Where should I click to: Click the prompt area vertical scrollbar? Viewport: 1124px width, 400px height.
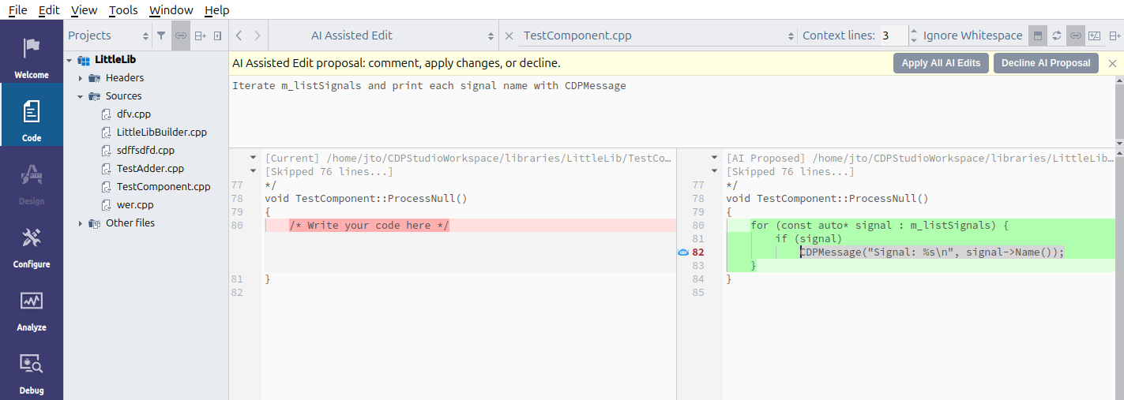[1119, 110]
